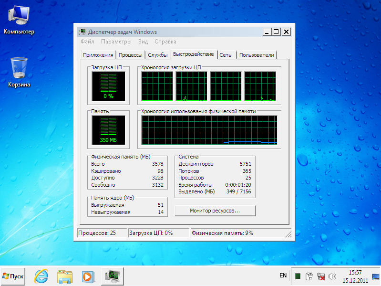
Task: Click the Загрузка ЦП gauge showing 0 %
Action: click(108, 86)
